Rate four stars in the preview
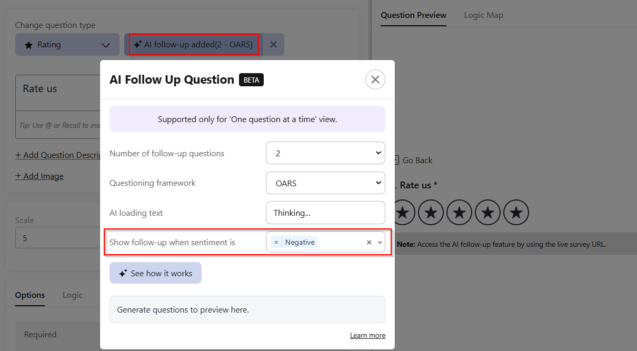This screenshot has width=637, height=351. click(x=488, y=213)
